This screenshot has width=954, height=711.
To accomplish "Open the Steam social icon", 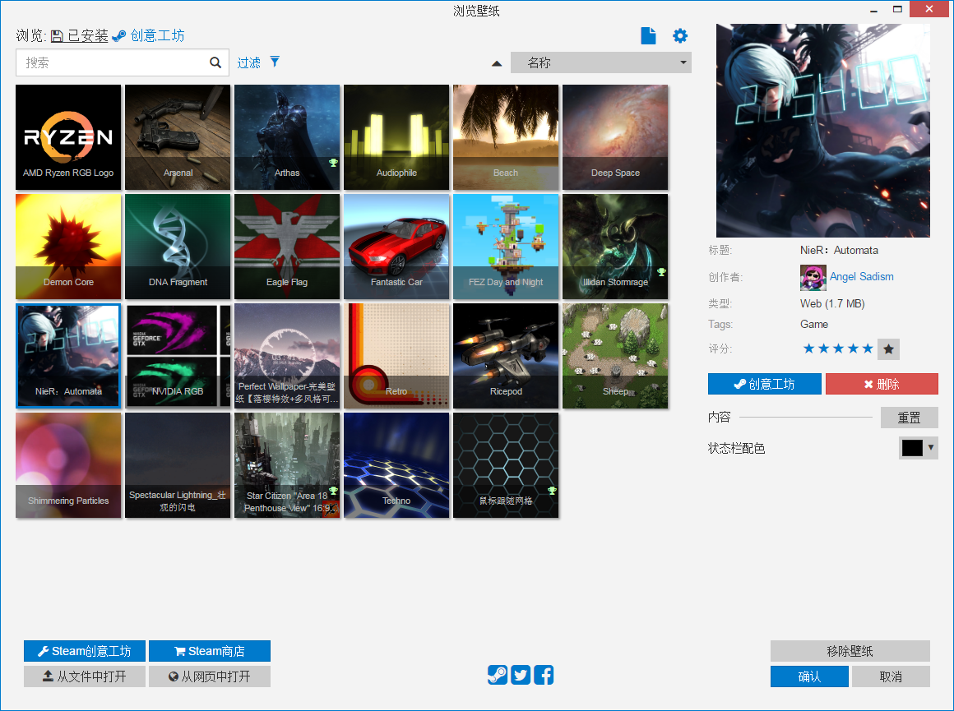I will pos(497,675).
